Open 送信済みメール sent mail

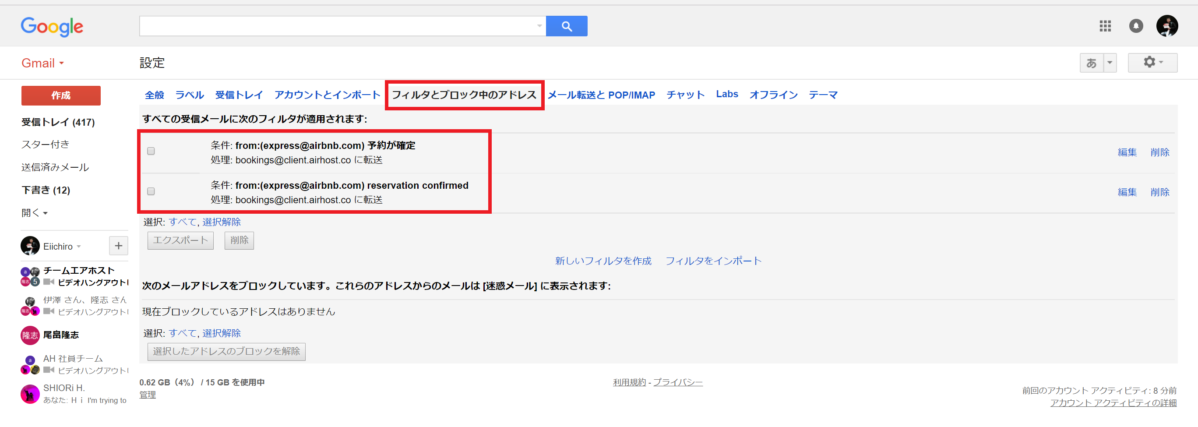(x=55, y=167)
